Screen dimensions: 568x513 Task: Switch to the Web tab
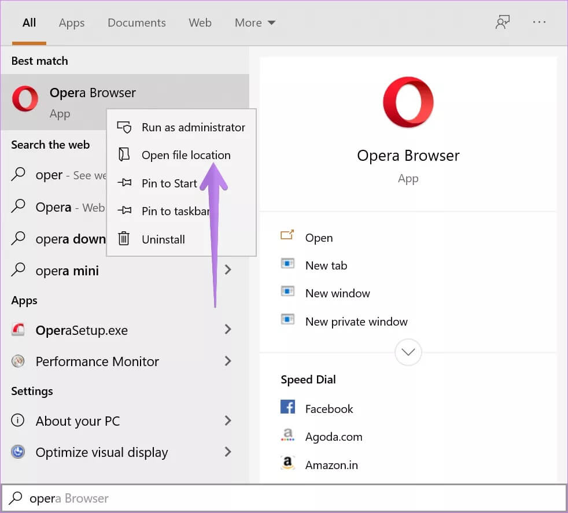click(200, 23)
